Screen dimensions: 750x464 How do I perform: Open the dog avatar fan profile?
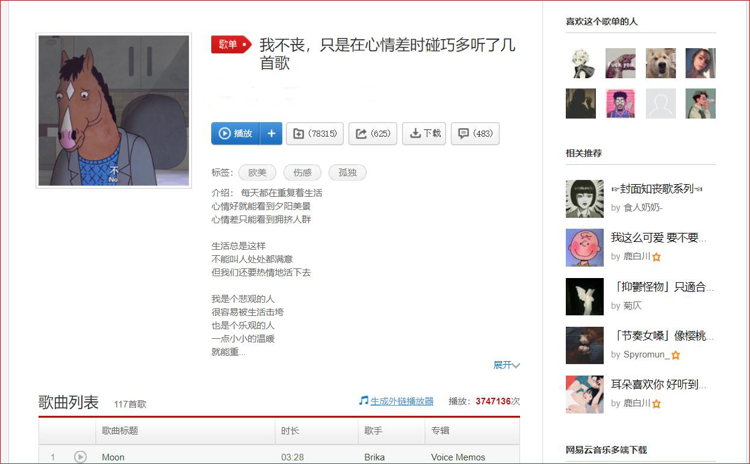(661, 63)
